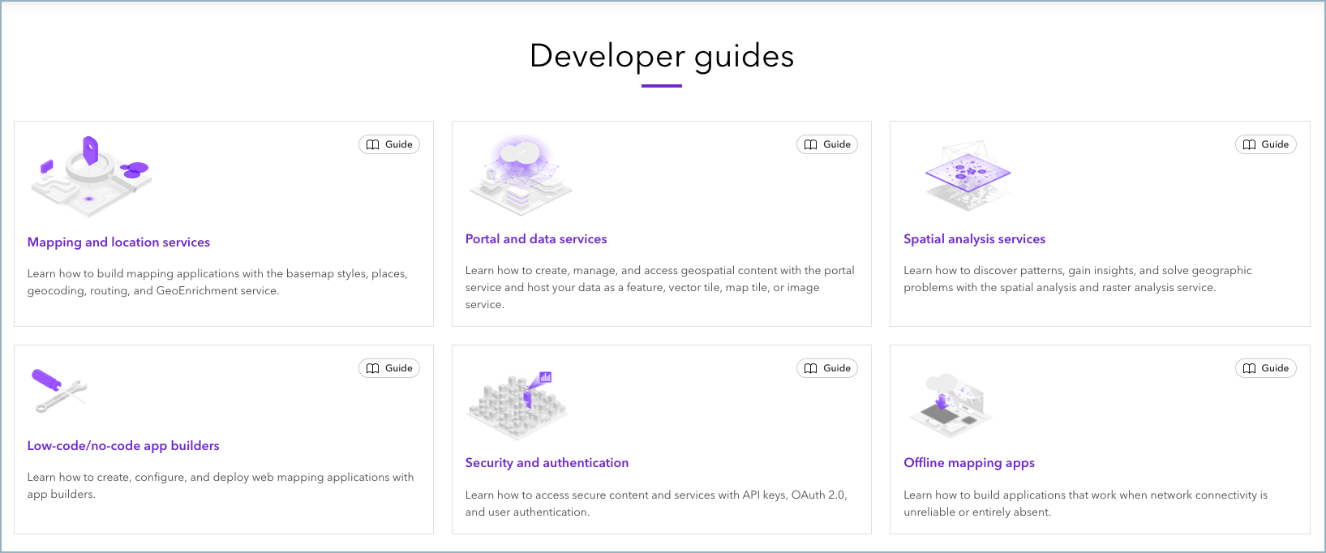Viewport: 1326px width, 553px height.
Task: Click Guide badge on Spatial analysis services card
Action: click(1266, 144)
